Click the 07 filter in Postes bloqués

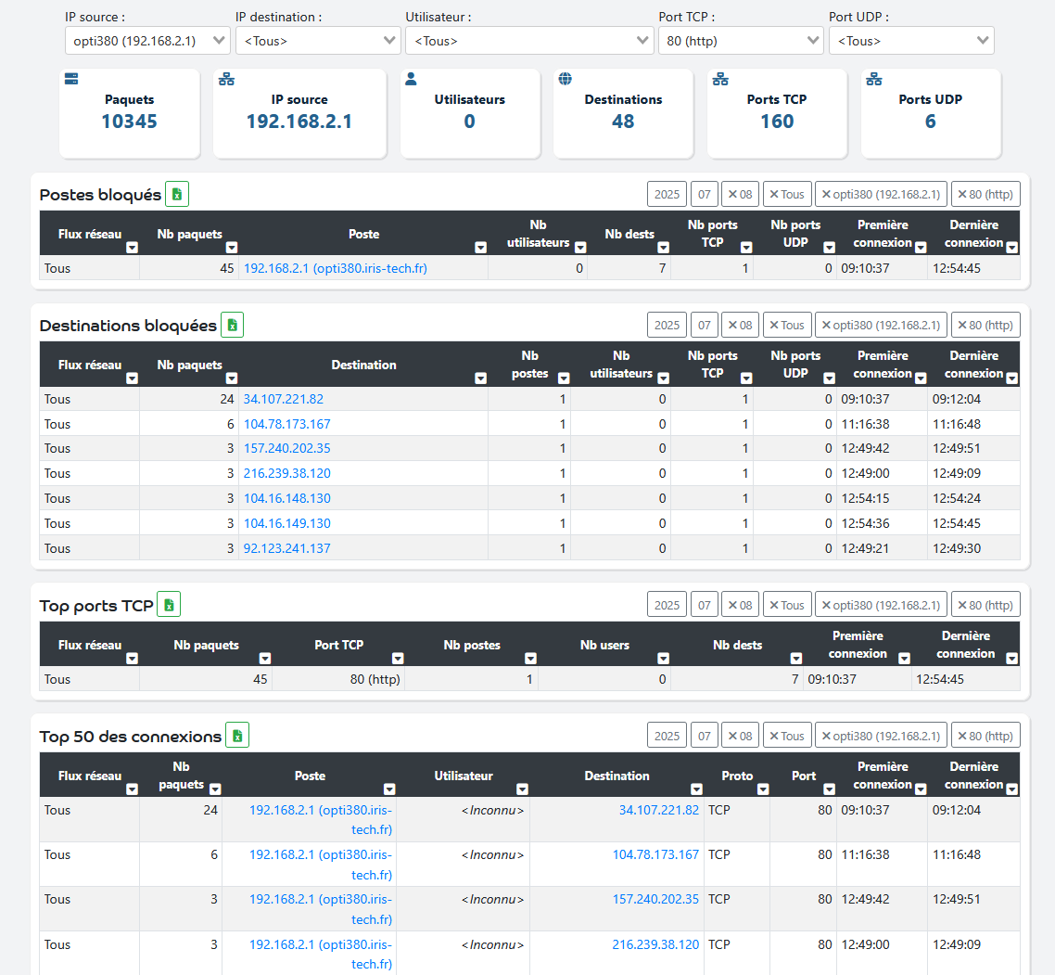[704, 194]
